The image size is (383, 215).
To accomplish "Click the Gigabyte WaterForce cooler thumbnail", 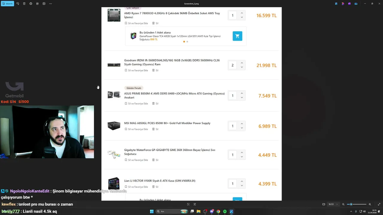I will tap(114, 154).
